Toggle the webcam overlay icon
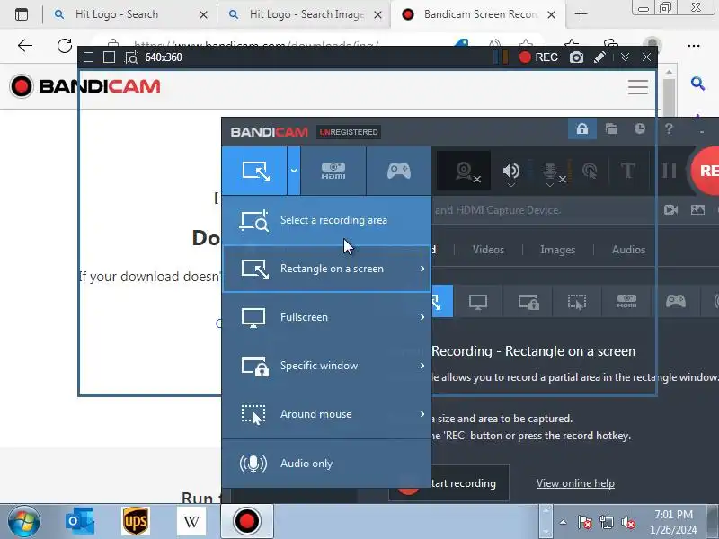Screen dimensions: 719x539 coord(464,171)
